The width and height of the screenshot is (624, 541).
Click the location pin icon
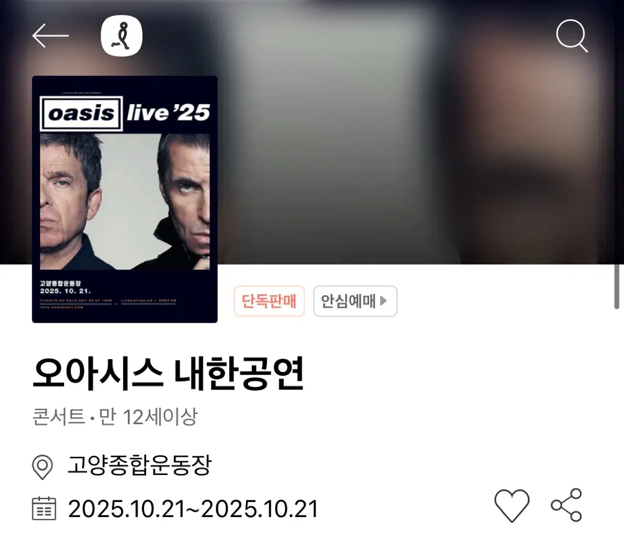point(42,467)
